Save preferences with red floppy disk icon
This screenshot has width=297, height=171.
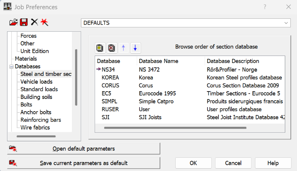(24, 22)
